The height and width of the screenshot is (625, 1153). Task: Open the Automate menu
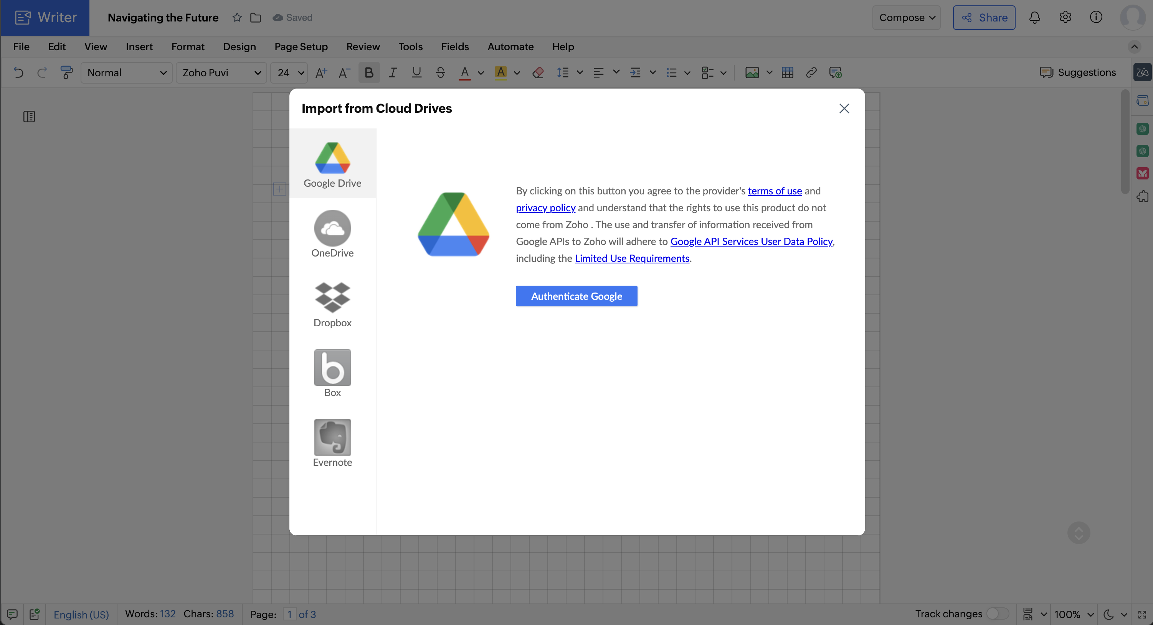tap(510, 46)
